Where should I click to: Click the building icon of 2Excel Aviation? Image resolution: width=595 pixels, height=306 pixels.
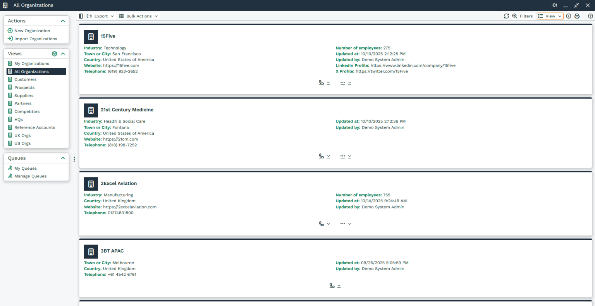tap(91, 184)
